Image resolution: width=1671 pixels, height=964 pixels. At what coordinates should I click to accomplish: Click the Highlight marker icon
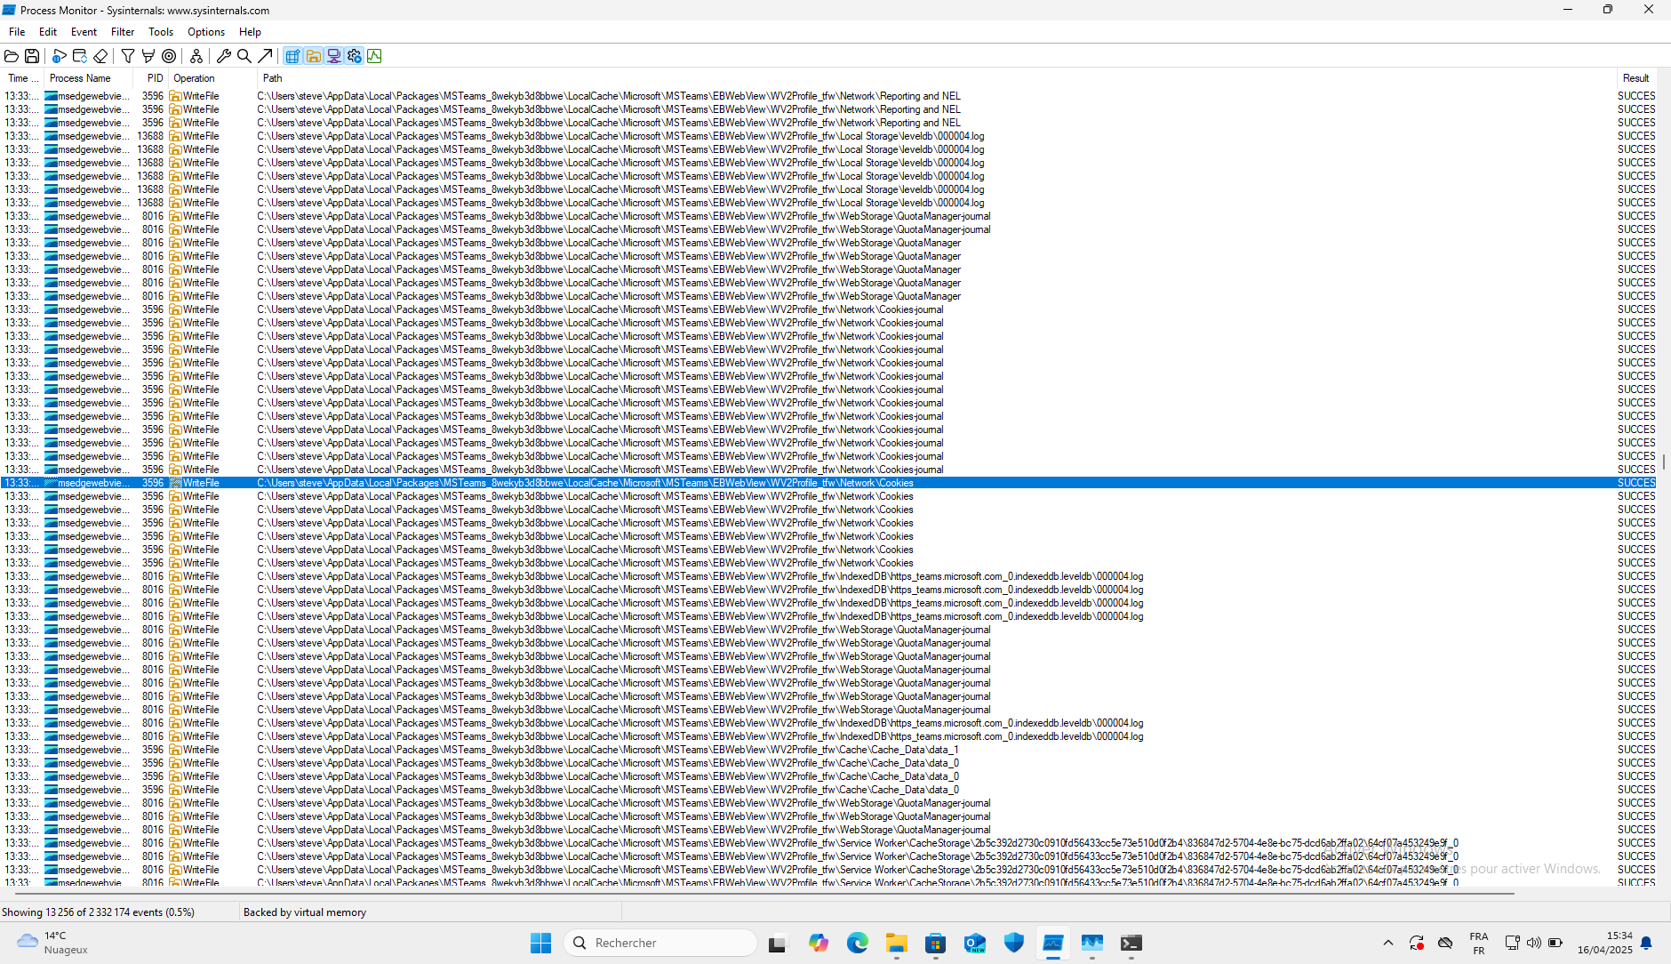tap(148, 56)
